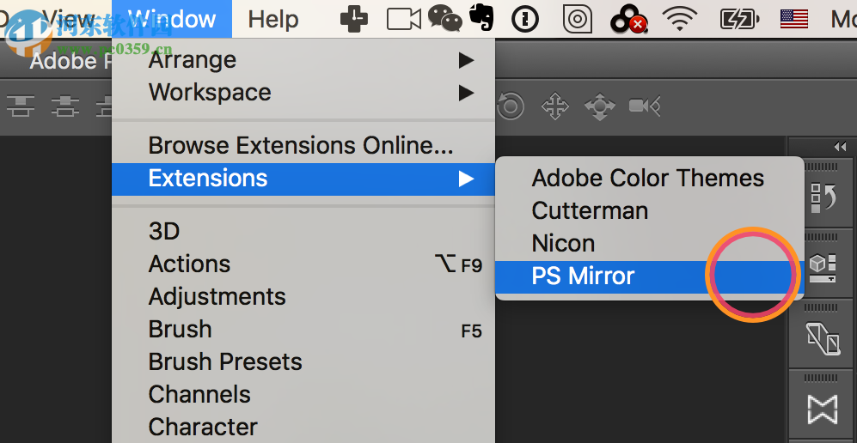The height and width of the screenshot is (443, 857).
Task: Click the battery charging icon
Action: tap(739, 20)
